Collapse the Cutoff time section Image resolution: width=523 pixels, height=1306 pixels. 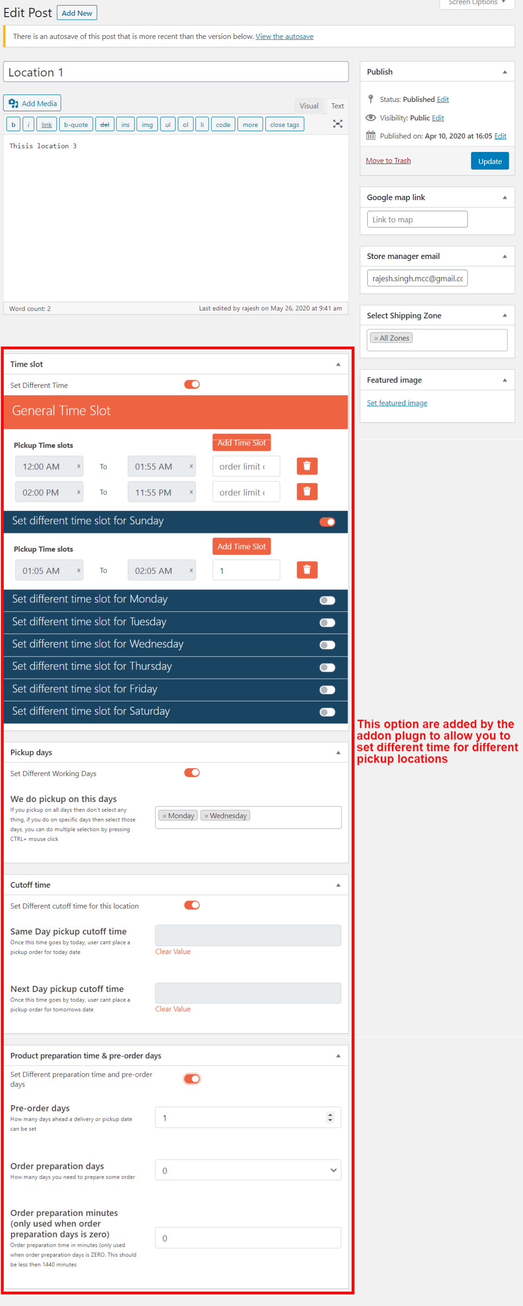[338, 885]
